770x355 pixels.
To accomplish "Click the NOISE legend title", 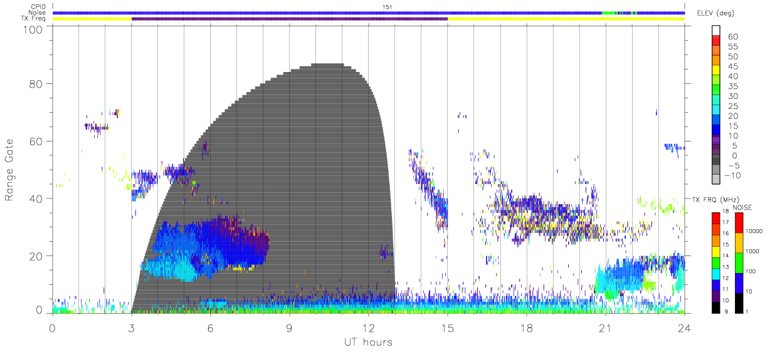I will [742, 207].
